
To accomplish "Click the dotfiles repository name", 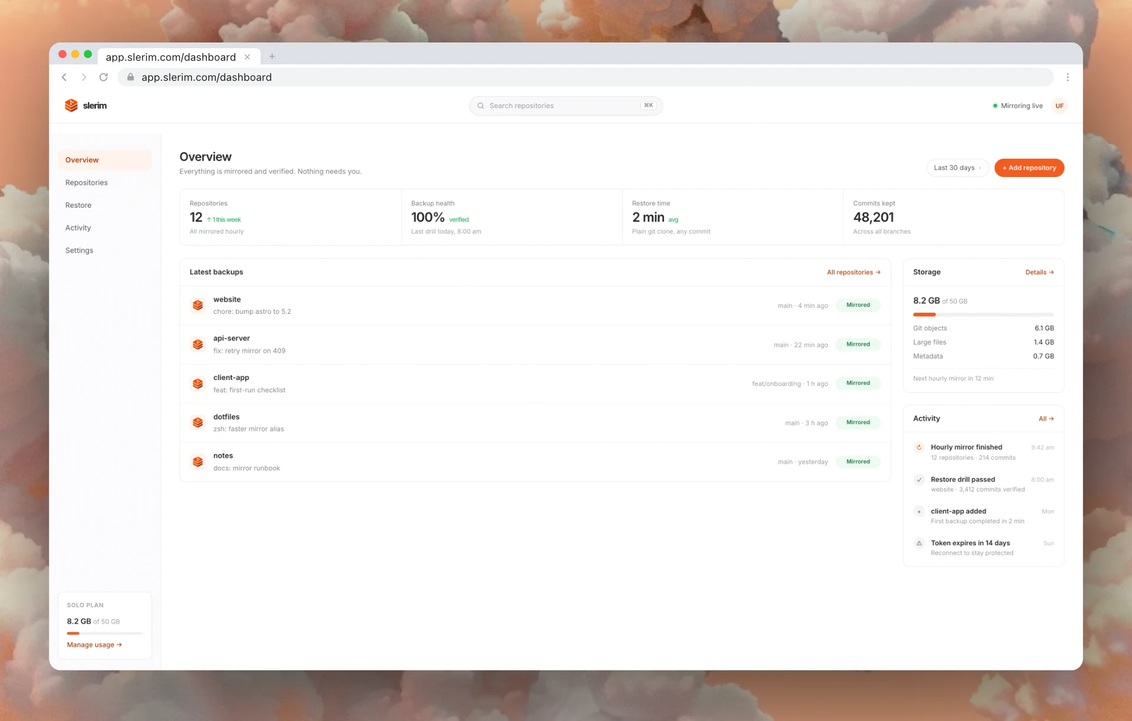I will point(226,417).
